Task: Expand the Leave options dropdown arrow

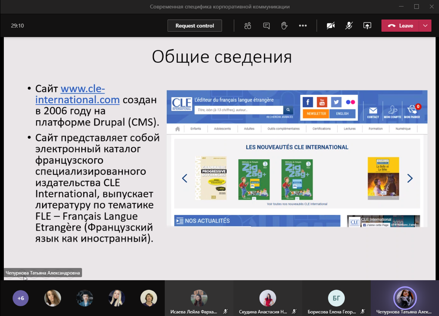Action: (425, 26)
